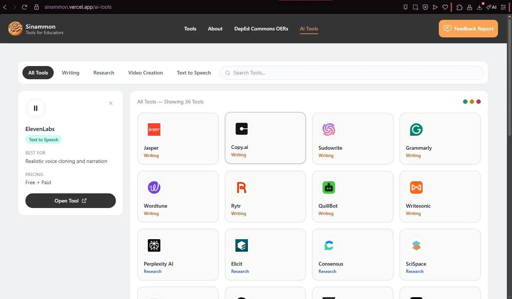Open the shield blocker icon
Screen dimensions: 512x299
425,7
